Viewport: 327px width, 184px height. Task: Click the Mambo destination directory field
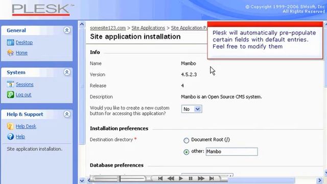click(x=231, y=152)
